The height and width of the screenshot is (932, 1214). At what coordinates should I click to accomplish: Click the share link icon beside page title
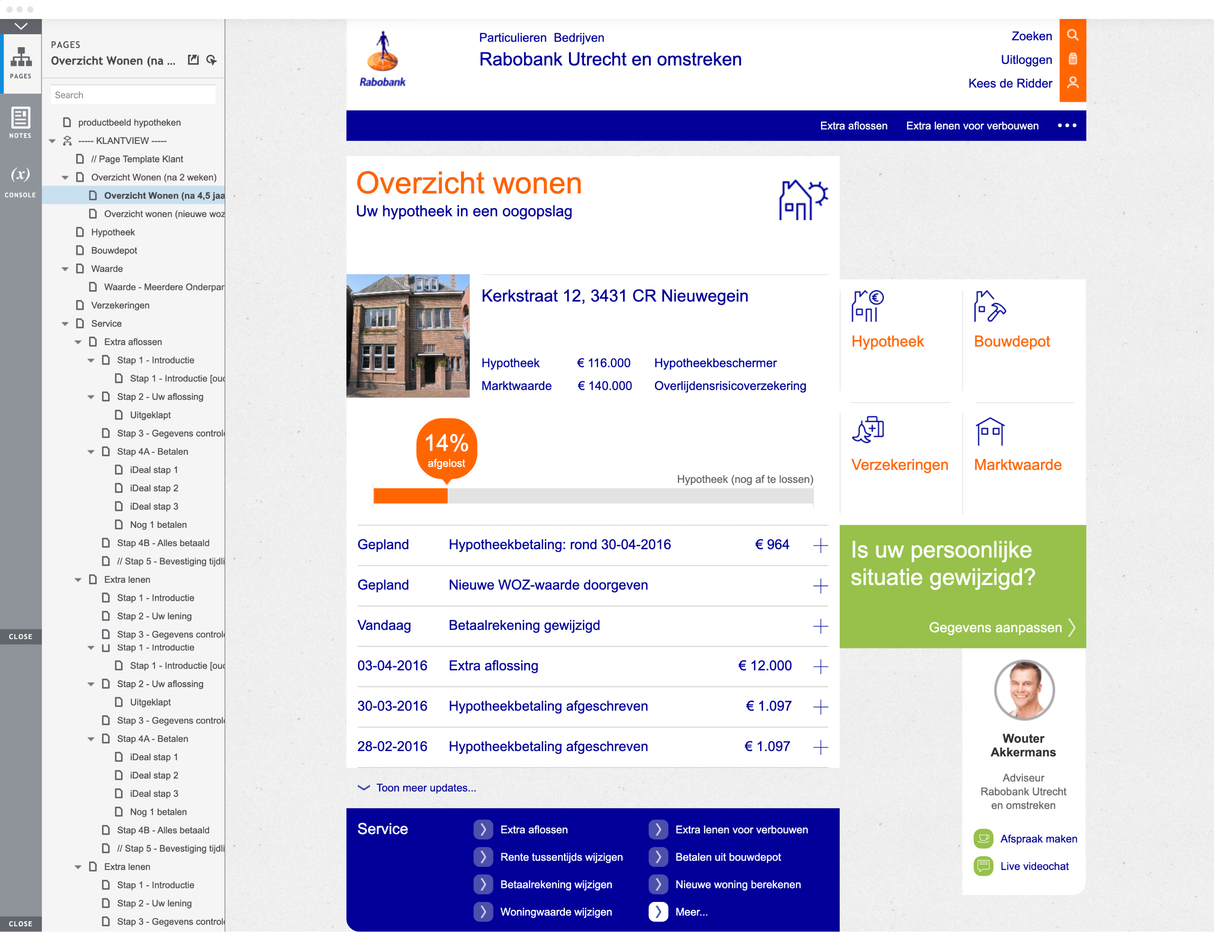pos(211,60)
